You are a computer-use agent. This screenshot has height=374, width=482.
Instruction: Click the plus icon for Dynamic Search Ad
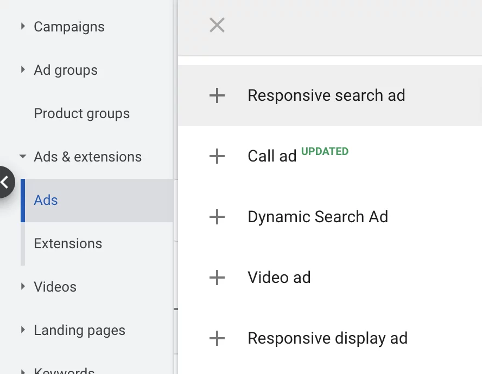[217, 217]
